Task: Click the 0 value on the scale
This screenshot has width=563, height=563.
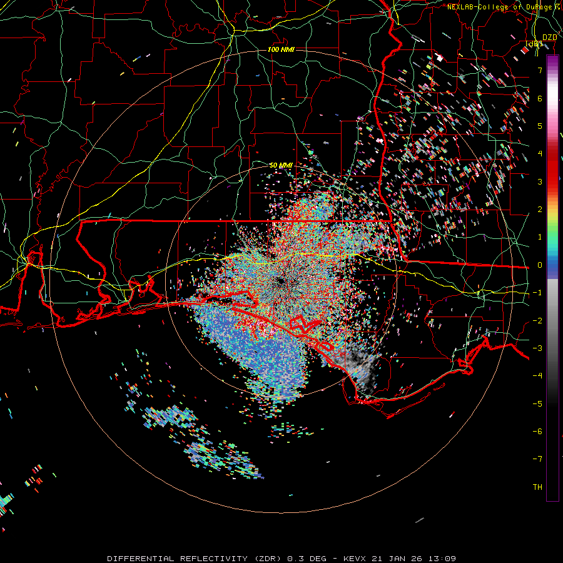Action: click(540, 265)
